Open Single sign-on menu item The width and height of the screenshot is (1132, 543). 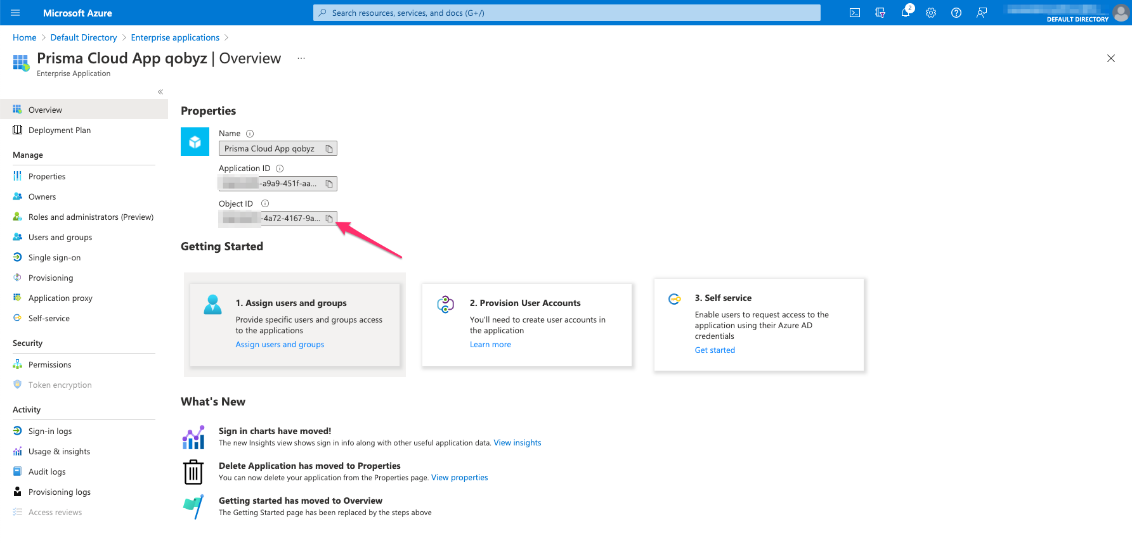point(55,258)
